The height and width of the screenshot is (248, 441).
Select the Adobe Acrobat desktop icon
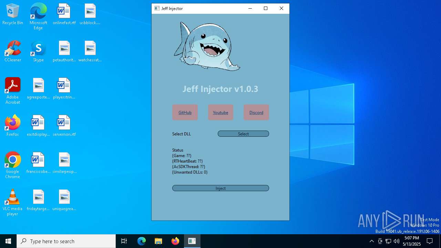(13, 91)
